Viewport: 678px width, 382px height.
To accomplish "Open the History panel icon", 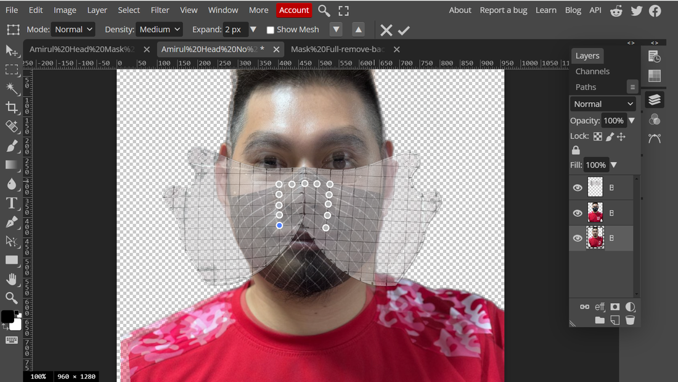I will (654, 56).
